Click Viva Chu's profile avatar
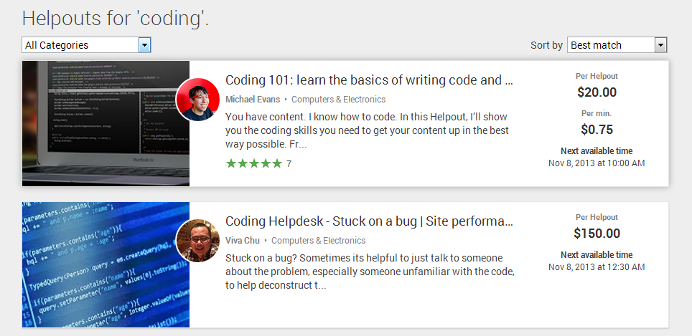The width and height of the screenshot is (692, 336). 197,241
